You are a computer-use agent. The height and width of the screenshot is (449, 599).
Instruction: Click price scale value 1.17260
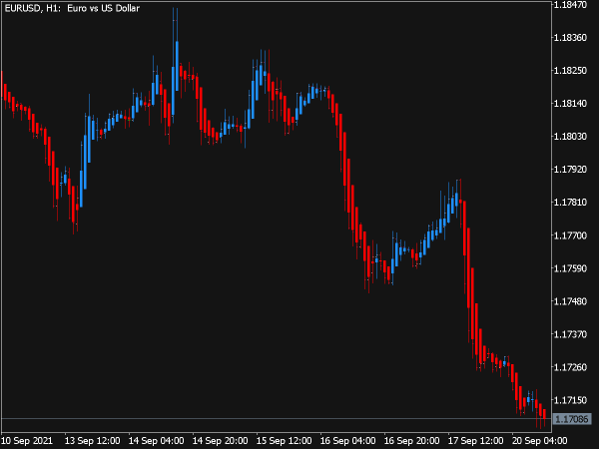570,367
